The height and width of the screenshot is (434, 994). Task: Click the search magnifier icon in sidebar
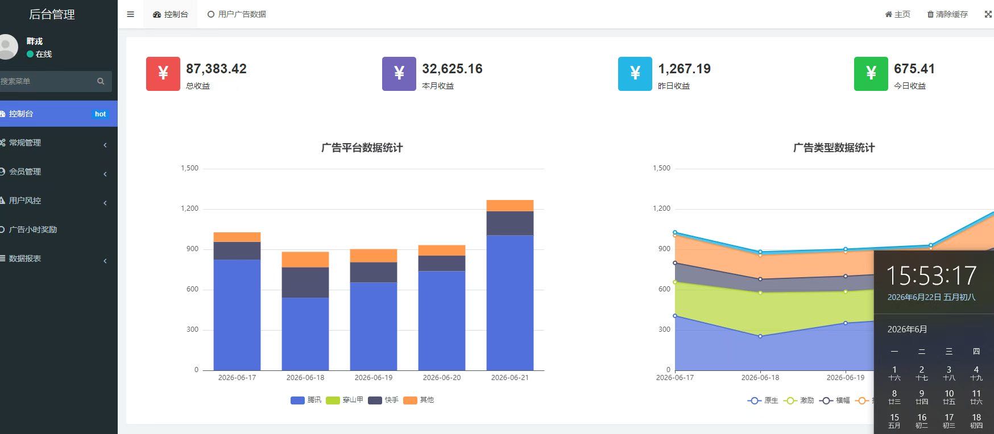pyautogui.click(x=101, y=81)
